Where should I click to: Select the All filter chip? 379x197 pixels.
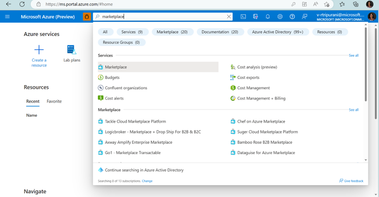(105, 32)
